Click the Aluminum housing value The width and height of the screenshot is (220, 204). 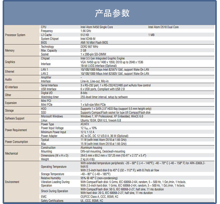click(91, 148)
